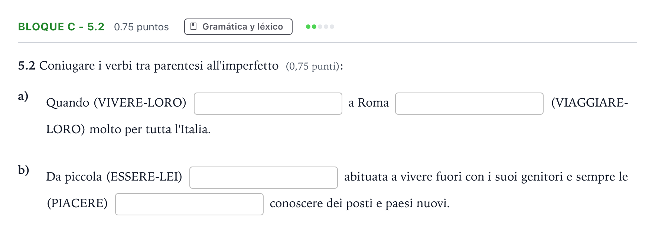Click the first green difficulty dot
Viewport: 655px width, 242px height.
click(x=308, y=27)
